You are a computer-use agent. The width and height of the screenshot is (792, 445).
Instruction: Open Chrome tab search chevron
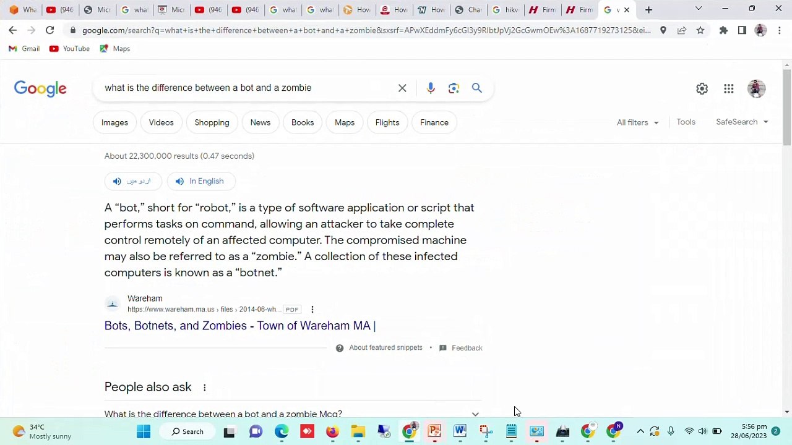click(698, 9)
